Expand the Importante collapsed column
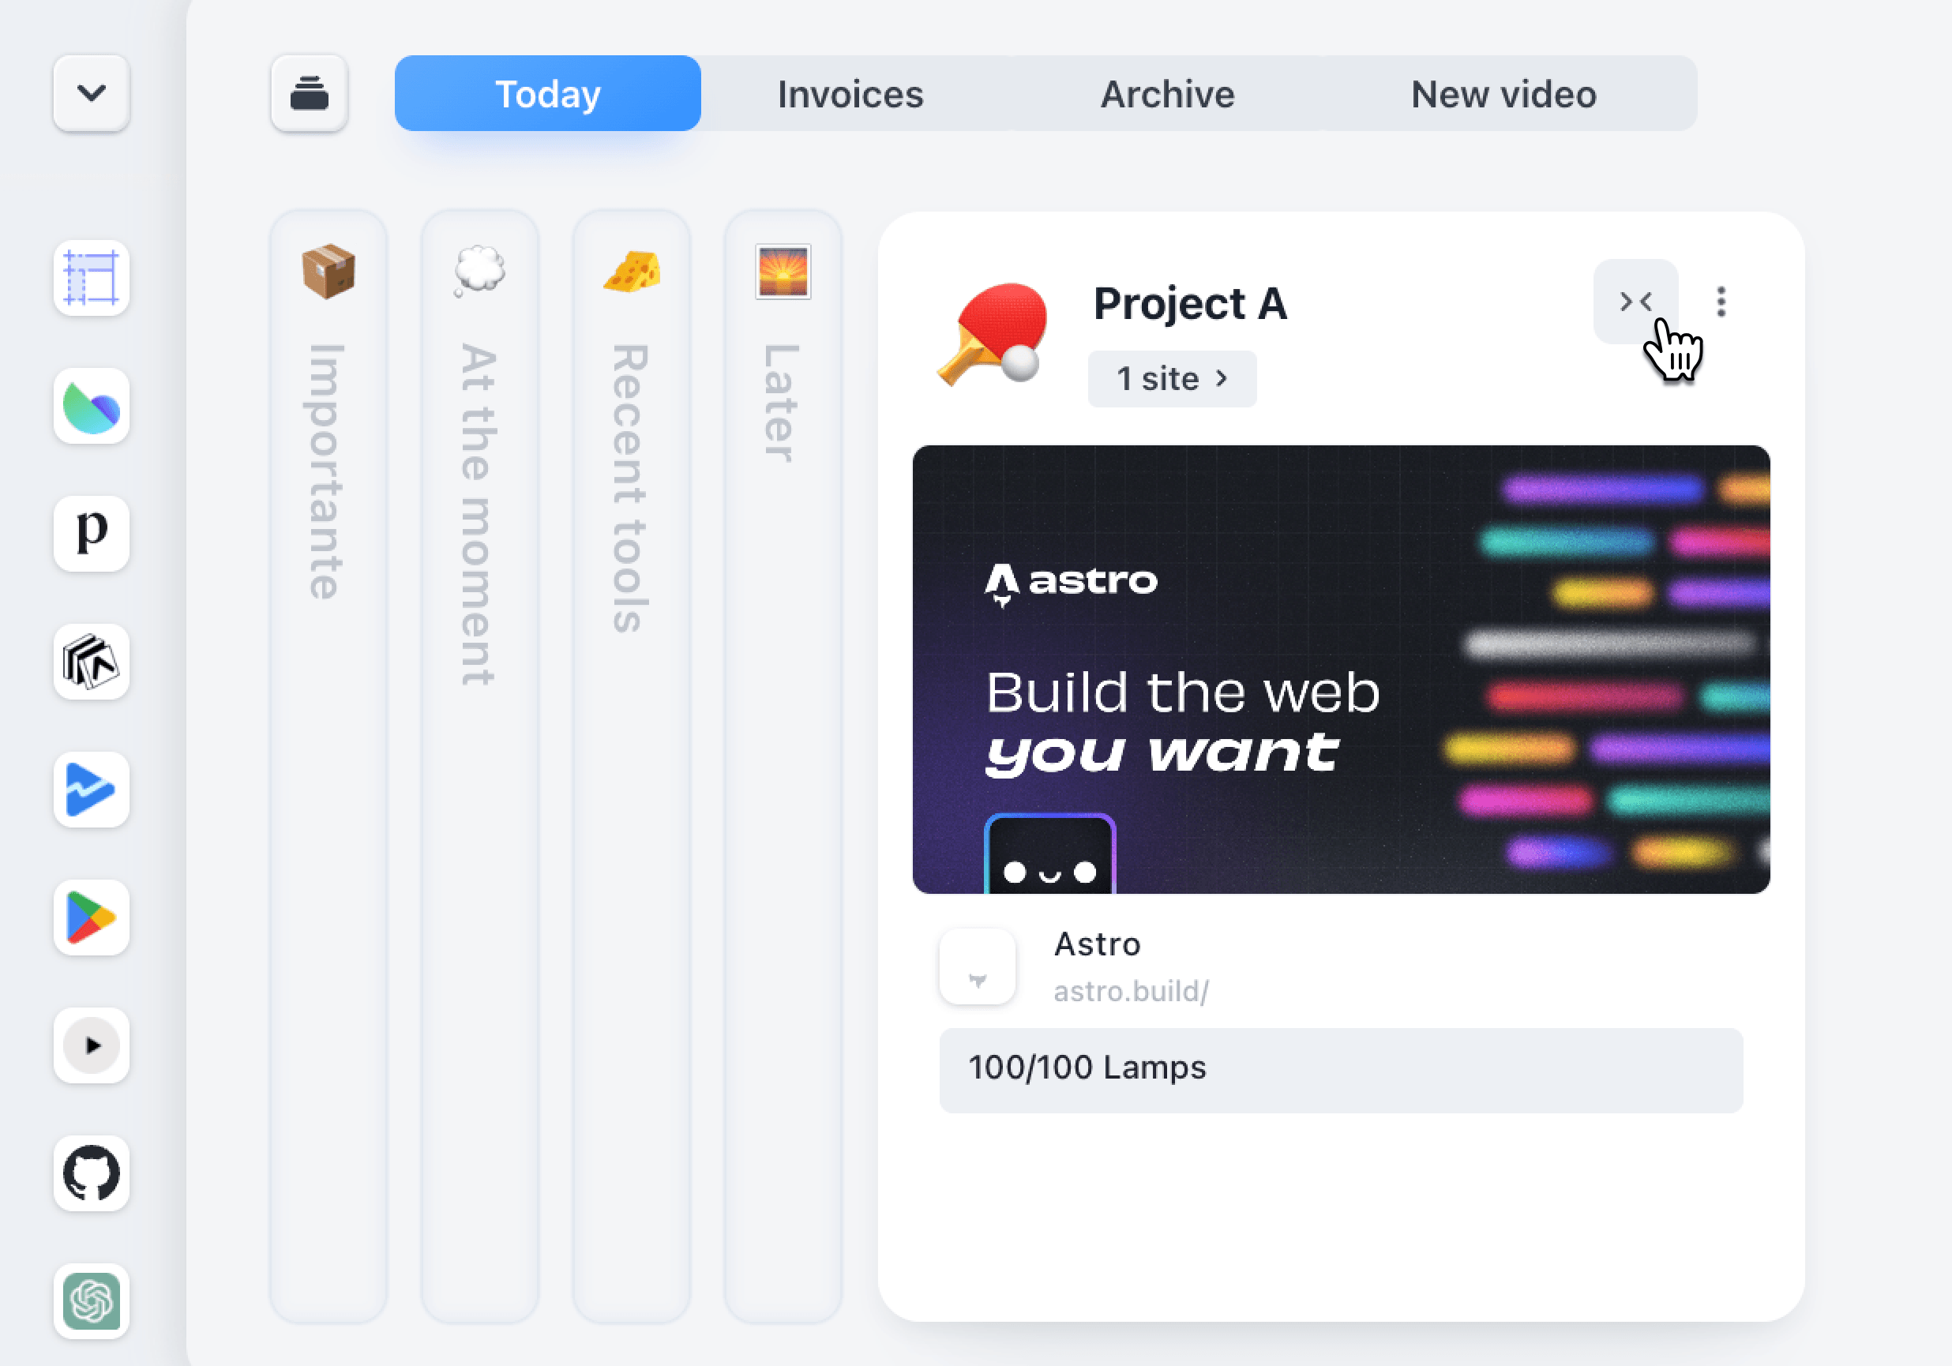This screenshot has height=1366, width=1952. [328, 767]
